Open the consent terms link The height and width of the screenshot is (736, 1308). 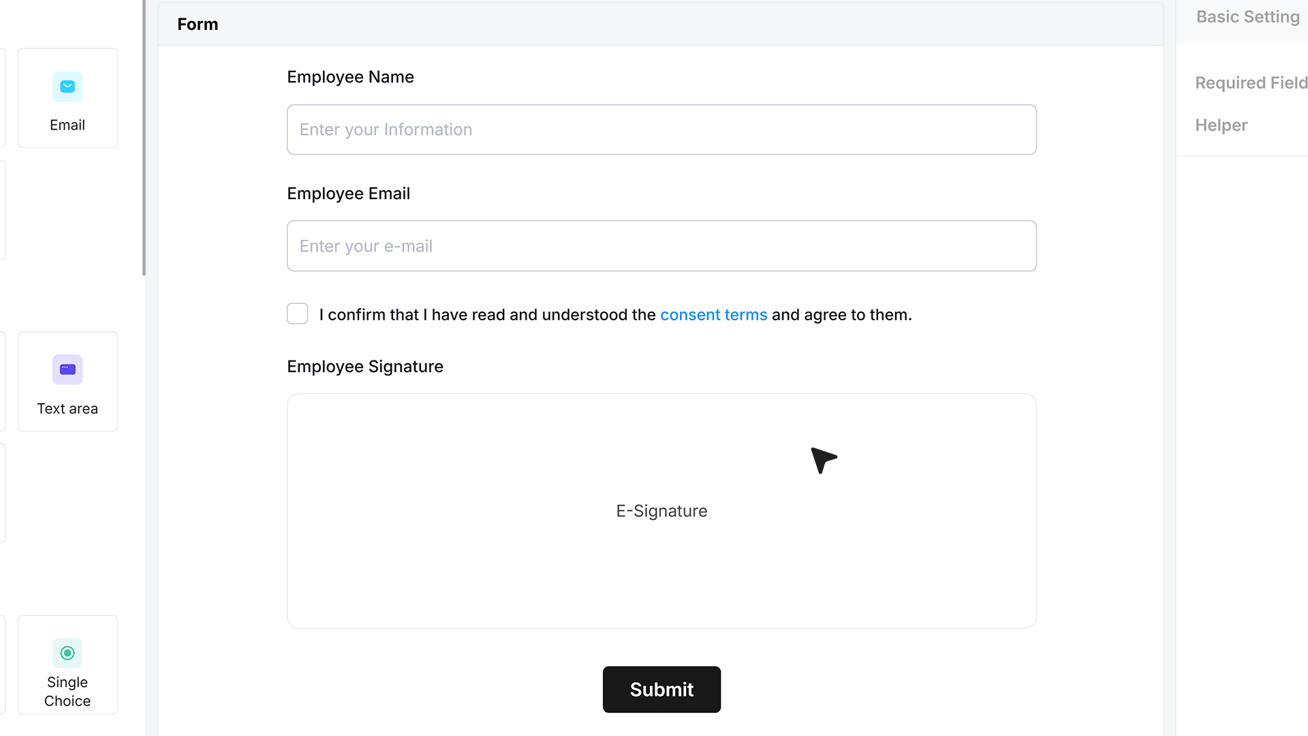713,315
